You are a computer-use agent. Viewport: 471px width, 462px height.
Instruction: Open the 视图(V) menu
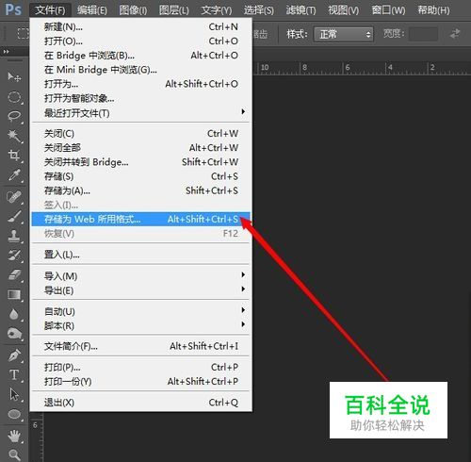[344, 10]
